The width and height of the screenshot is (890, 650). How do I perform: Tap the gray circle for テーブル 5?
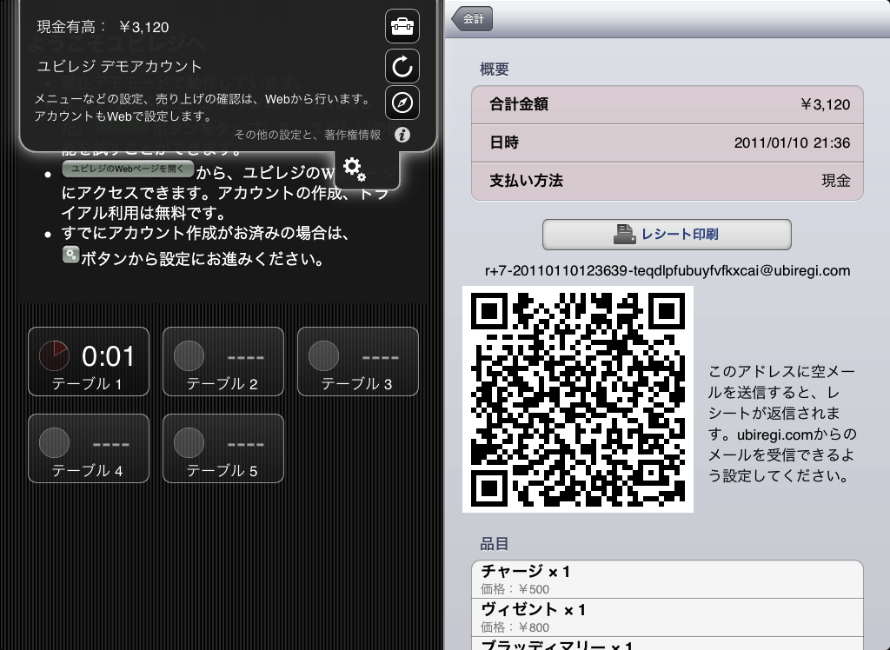coord(189,443)
